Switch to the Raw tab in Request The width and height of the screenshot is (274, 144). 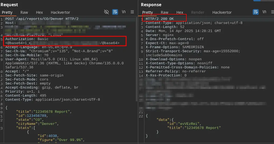24,12
